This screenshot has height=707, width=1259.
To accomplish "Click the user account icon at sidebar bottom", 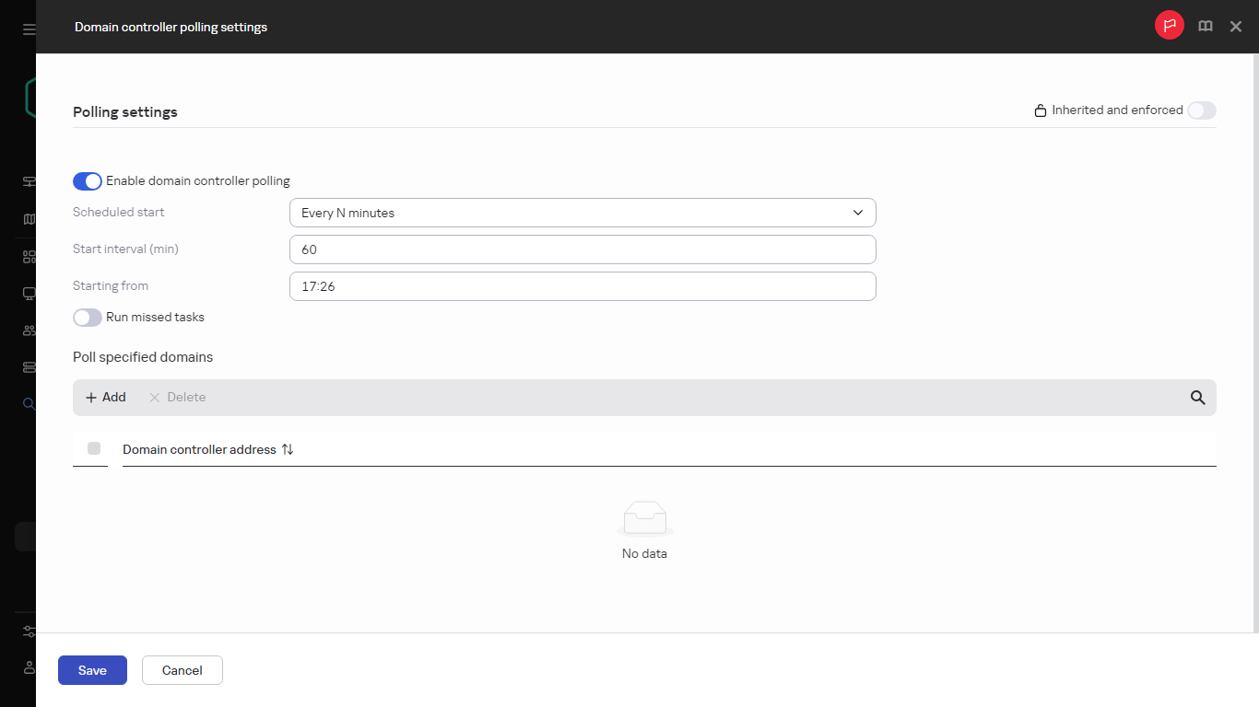I will (x=28, y=667).
